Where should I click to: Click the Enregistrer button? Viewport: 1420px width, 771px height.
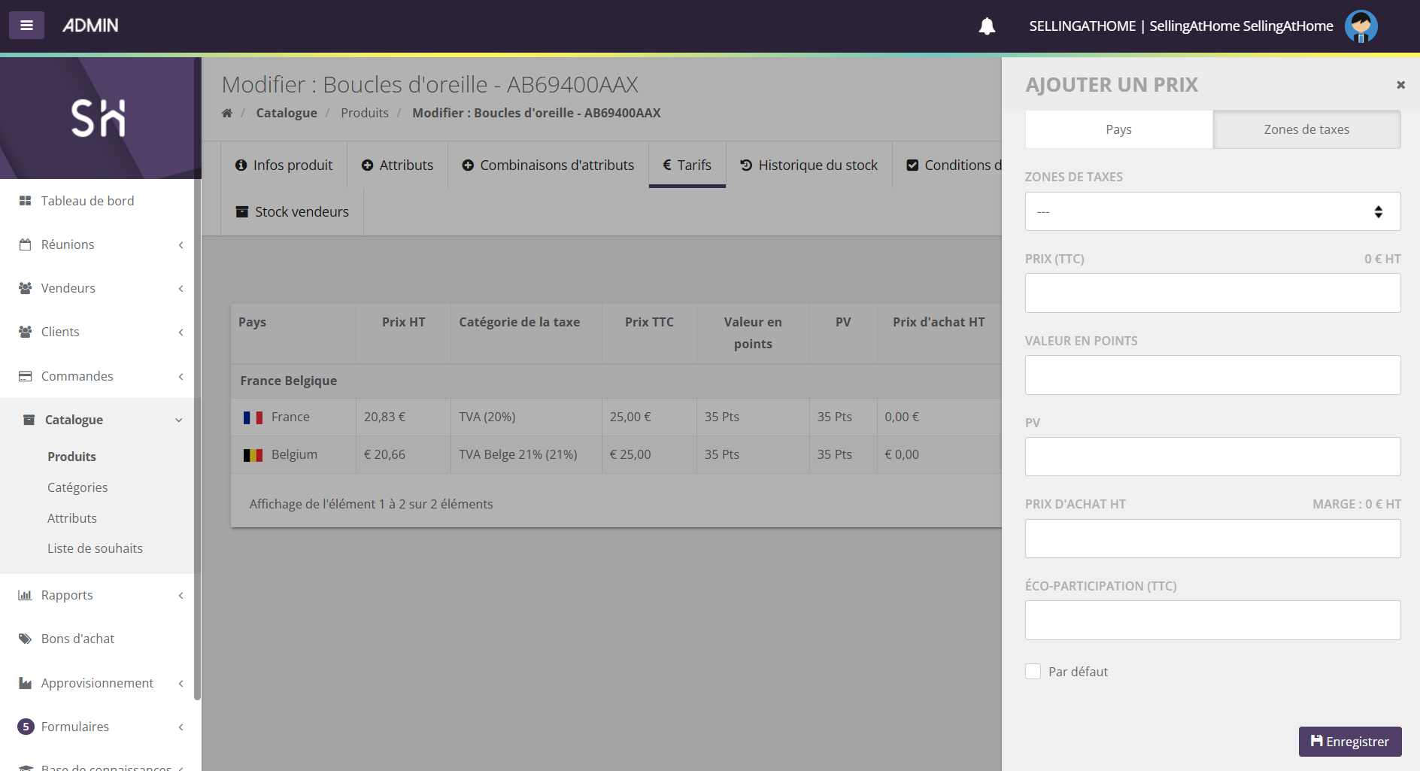(x=1350, y=742)
